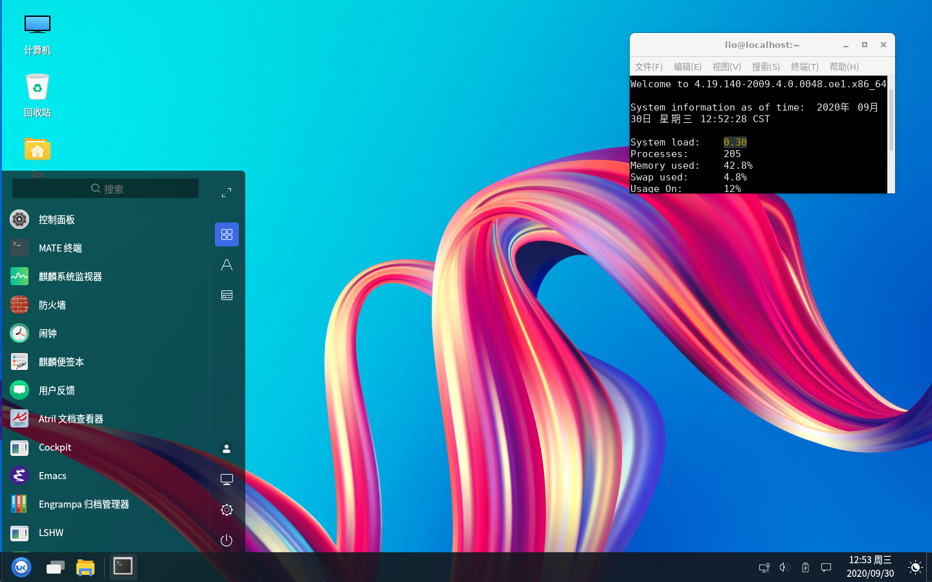Select the all-apps grid view icon
The width and height of the screenshot is (932, 582).
(x=227, y=234)
